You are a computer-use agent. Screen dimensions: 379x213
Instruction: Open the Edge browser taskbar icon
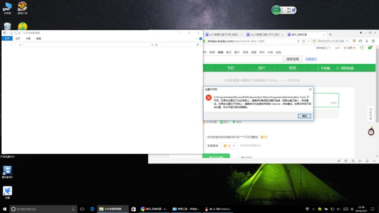[92, 209]
